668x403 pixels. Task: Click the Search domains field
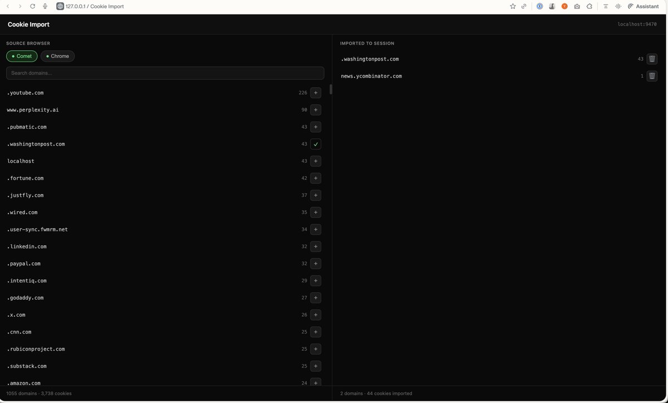(165, 73)
